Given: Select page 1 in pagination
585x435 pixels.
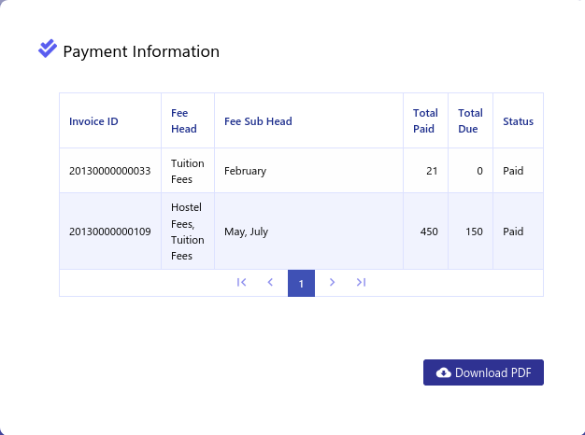Looking at the screenshot, I should coord(301,283).
